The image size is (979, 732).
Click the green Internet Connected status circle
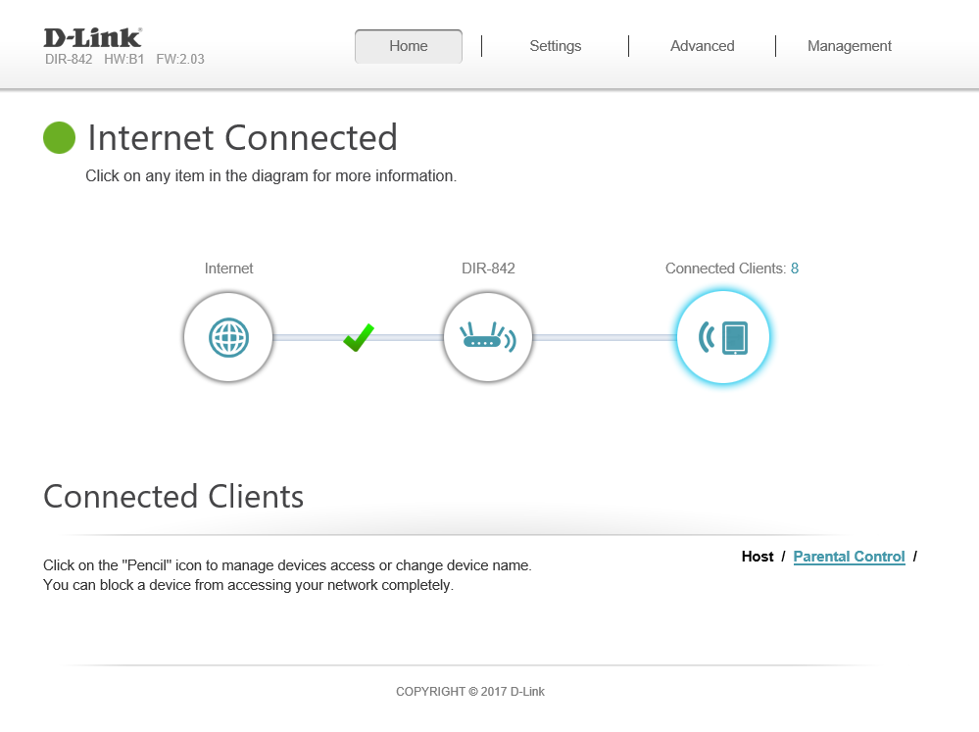(x=60, y=138)
